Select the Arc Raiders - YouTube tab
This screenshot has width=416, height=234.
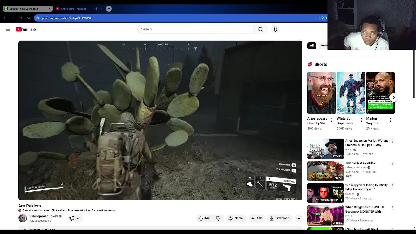pos(74,9)
